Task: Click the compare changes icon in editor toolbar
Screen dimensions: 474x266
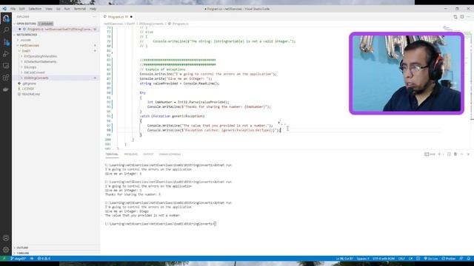Action: pos(455,17)
